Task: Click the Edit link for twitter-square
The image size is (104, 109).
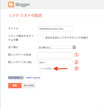Action: (x=10, y=78)
